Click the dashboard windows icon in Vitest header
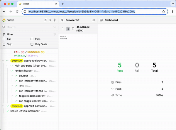 pos(45,20)
